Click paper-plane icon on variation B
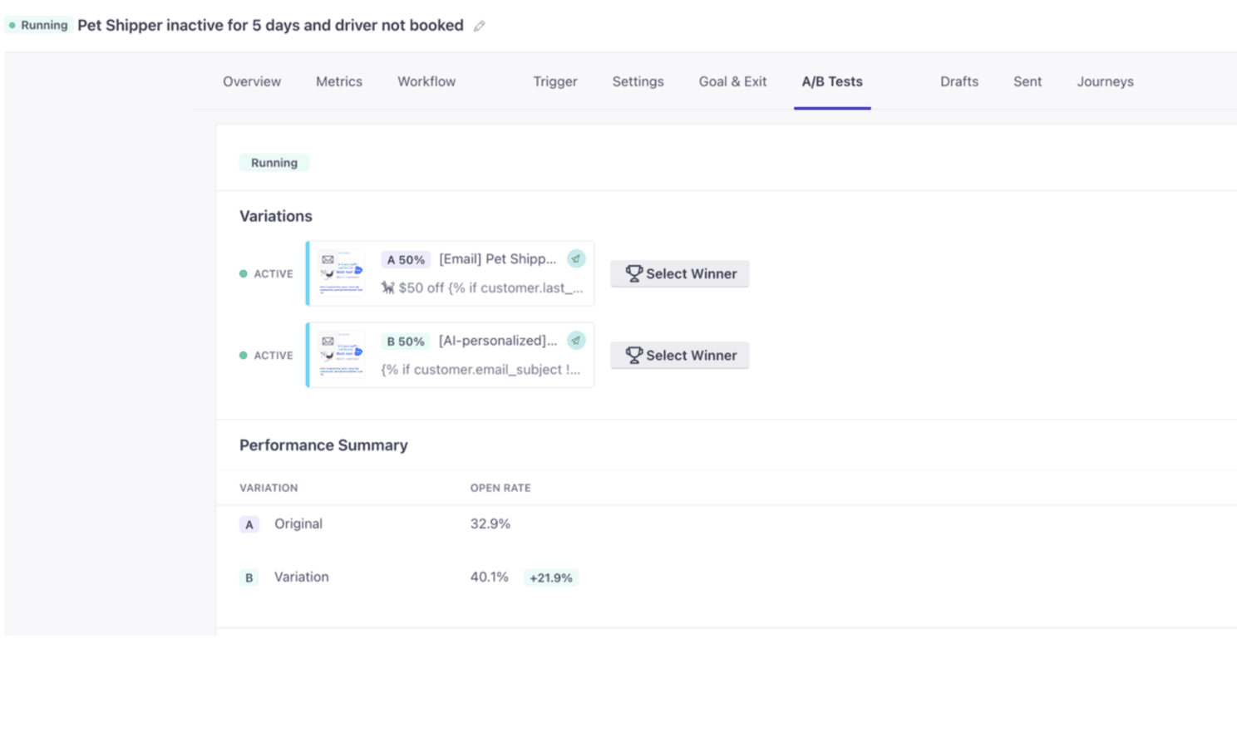 pyautogui.click(x=576, y=340)
